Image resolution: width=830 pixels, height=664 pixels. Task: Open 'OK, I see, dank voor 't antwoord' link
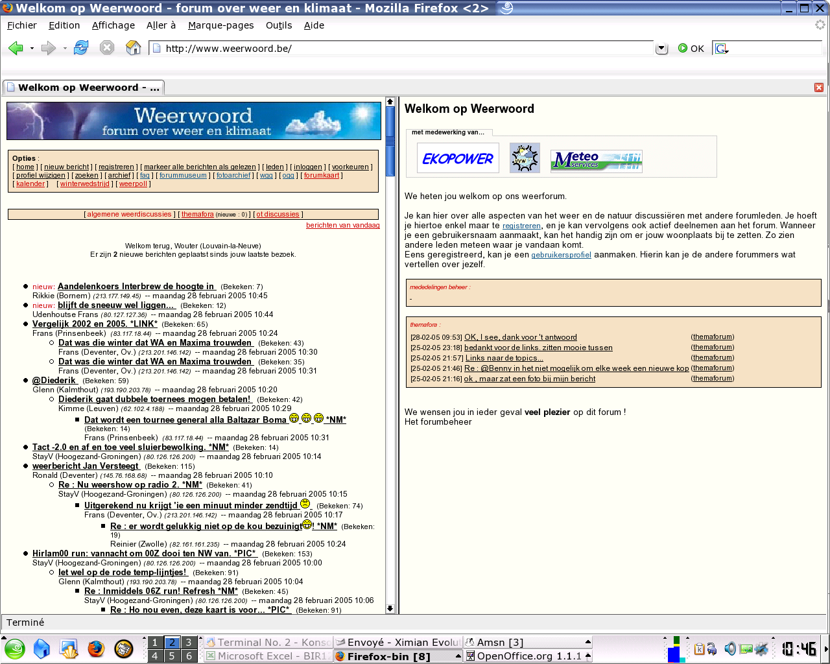521,337
